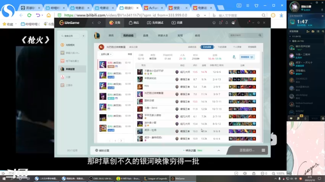Open the WeGame download arrow icon
This screenshot has height=182, width=325.
tap(227, 23)
